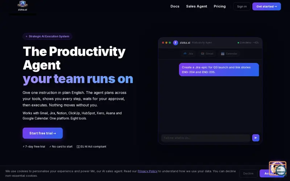The image size is (290, 181).
Task: Click Get started in the header
Action: pyautogui.click(x=266, y=7)
